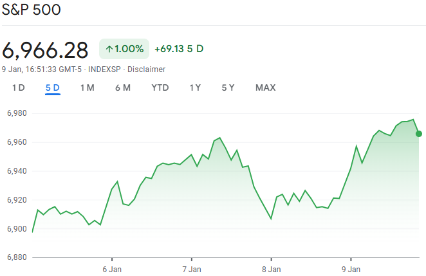Click the 1.00% gain badge

pyautogui.click(x=124, y=49)
